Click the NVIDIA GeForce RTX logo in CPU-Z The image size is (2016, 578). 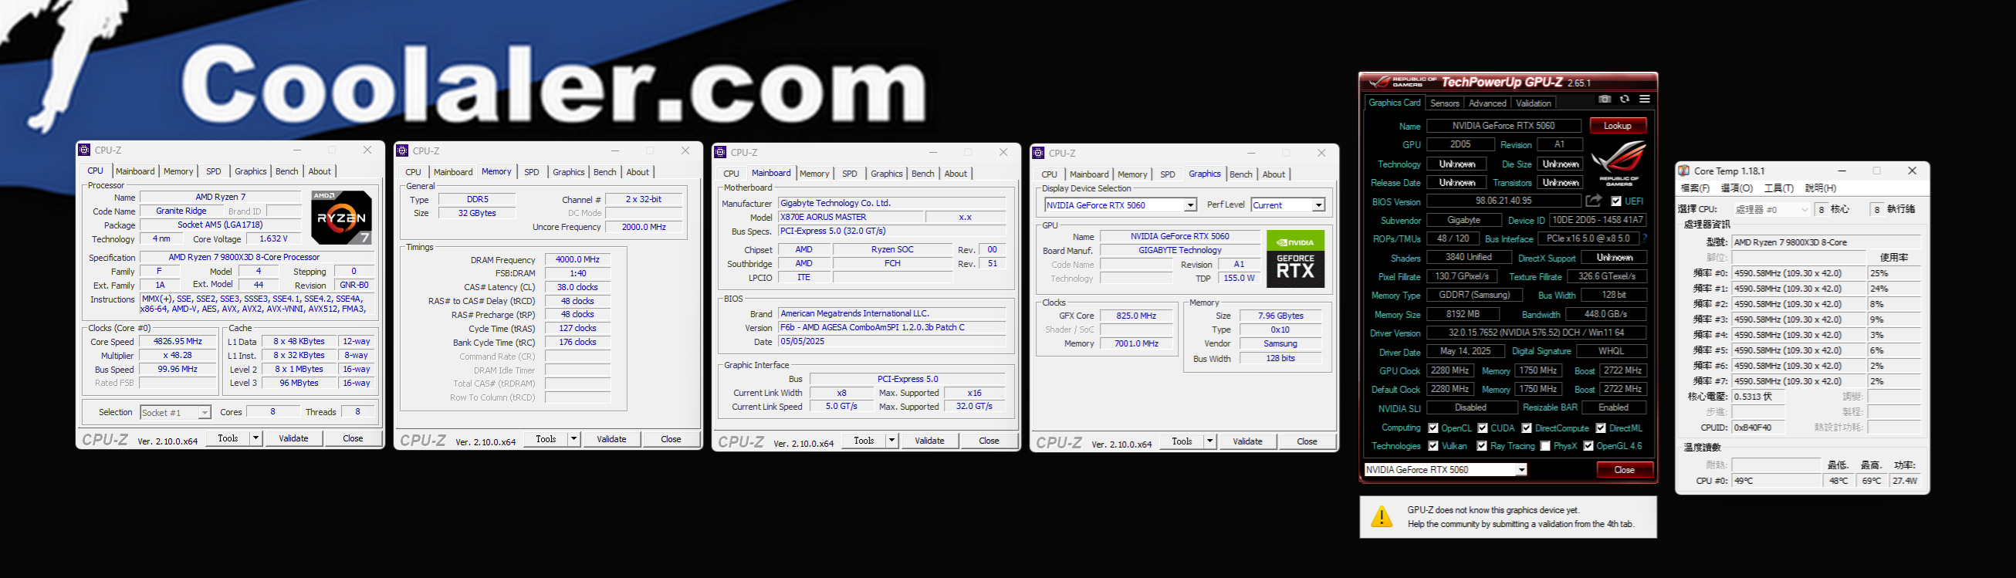1295,259
